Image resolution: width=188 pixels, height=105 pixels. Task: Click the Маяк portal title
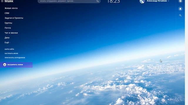pos(9,1)
